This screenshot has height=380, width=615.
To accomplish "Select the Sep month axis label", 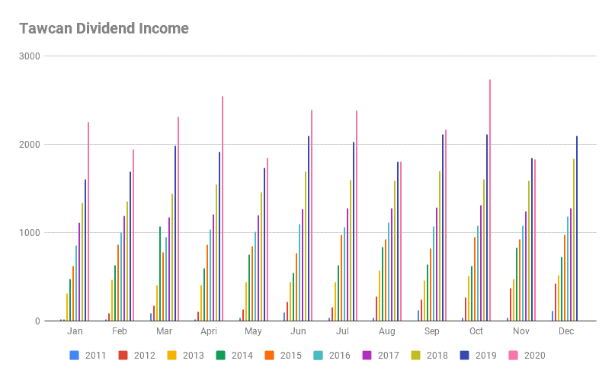I will (x=432, y=332).
